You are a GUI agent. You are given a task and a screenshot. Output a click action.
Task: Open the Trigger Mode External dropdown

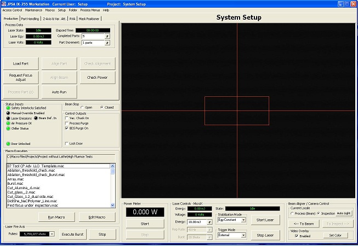(243, 235)
